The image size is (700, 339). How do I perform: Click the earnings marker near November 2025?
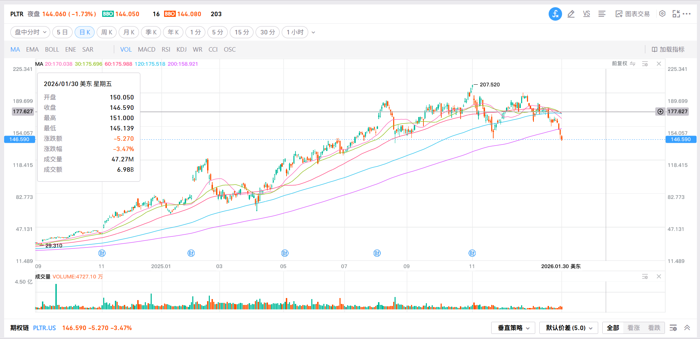click(472, 253)
